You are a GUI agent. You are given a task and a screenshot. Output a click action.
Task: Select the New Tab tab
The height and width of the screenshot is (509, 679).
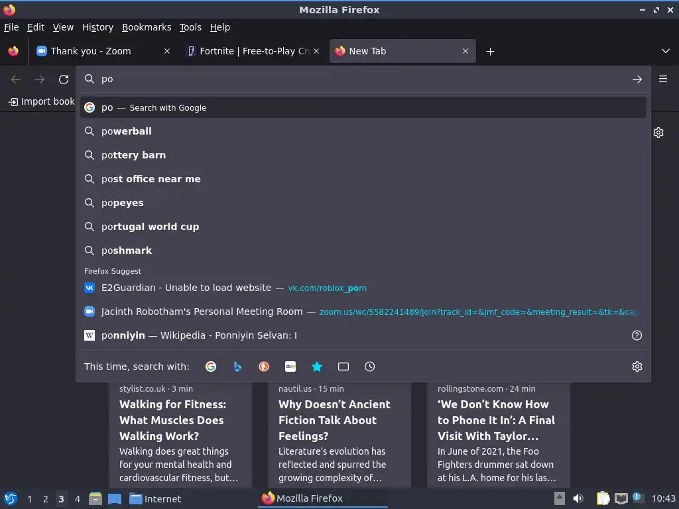coord(402,51)
